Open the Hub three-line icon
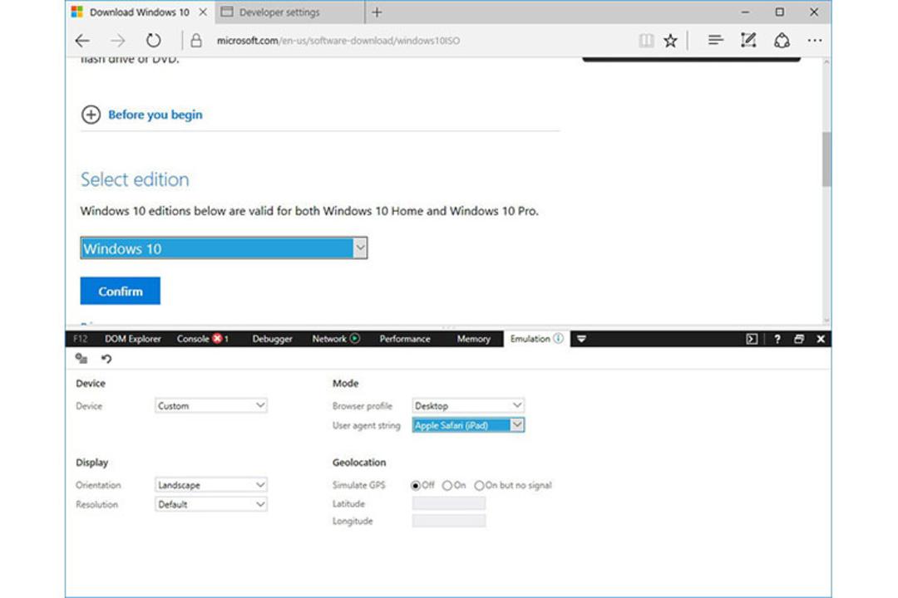 coord(715,40)
